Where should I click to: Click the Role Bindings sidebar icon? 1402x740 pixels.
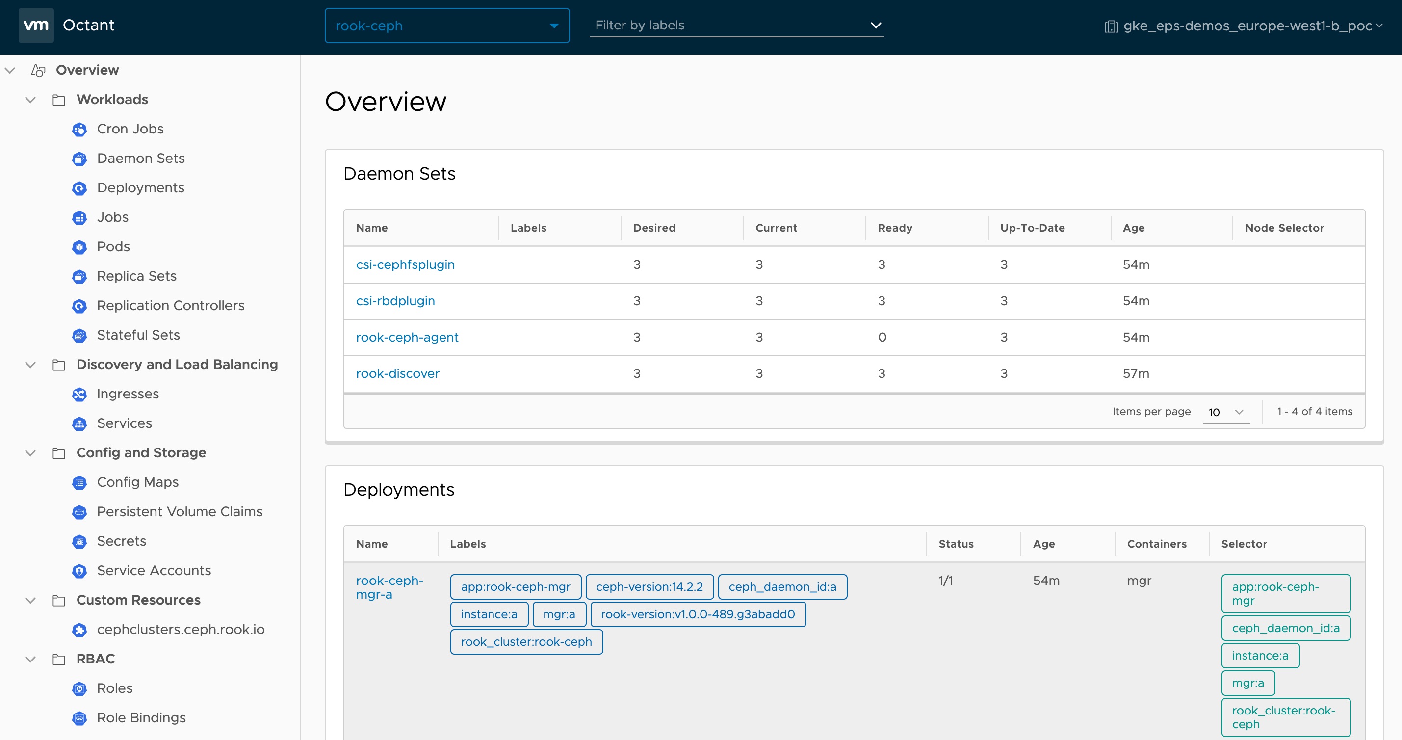79,718
